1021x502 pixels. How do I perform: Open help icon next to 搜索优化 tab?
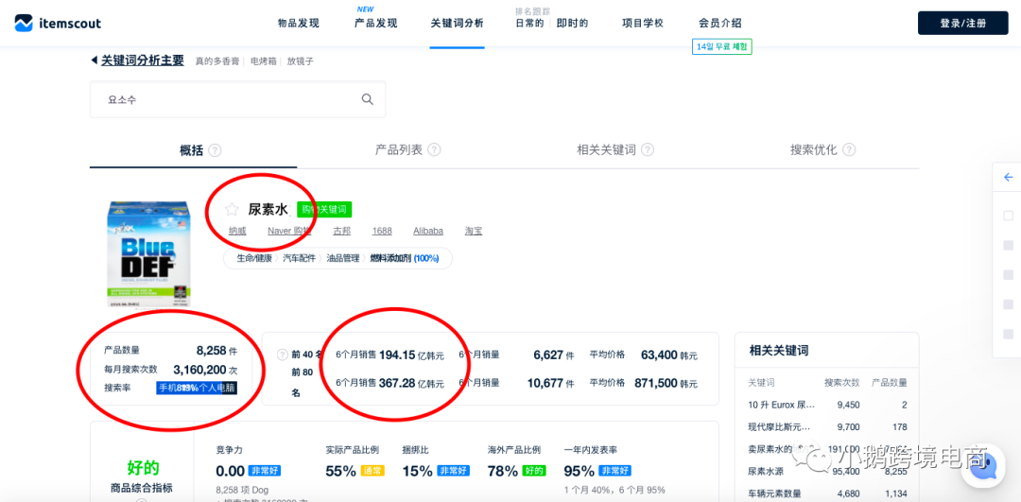click(848, 149)
